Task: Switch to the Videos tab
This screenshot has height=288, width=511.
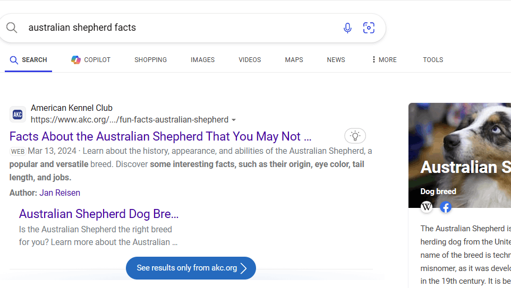Action: [250, 60]
